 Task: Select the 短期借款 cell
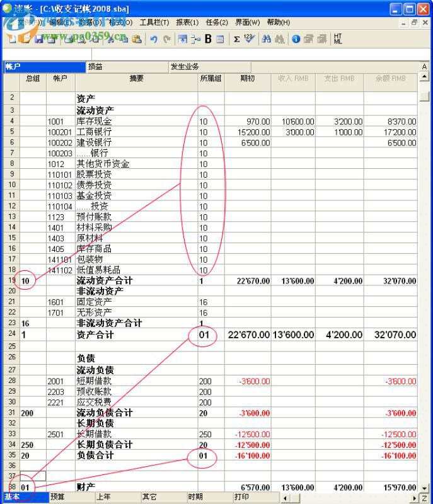coord(137,381)
